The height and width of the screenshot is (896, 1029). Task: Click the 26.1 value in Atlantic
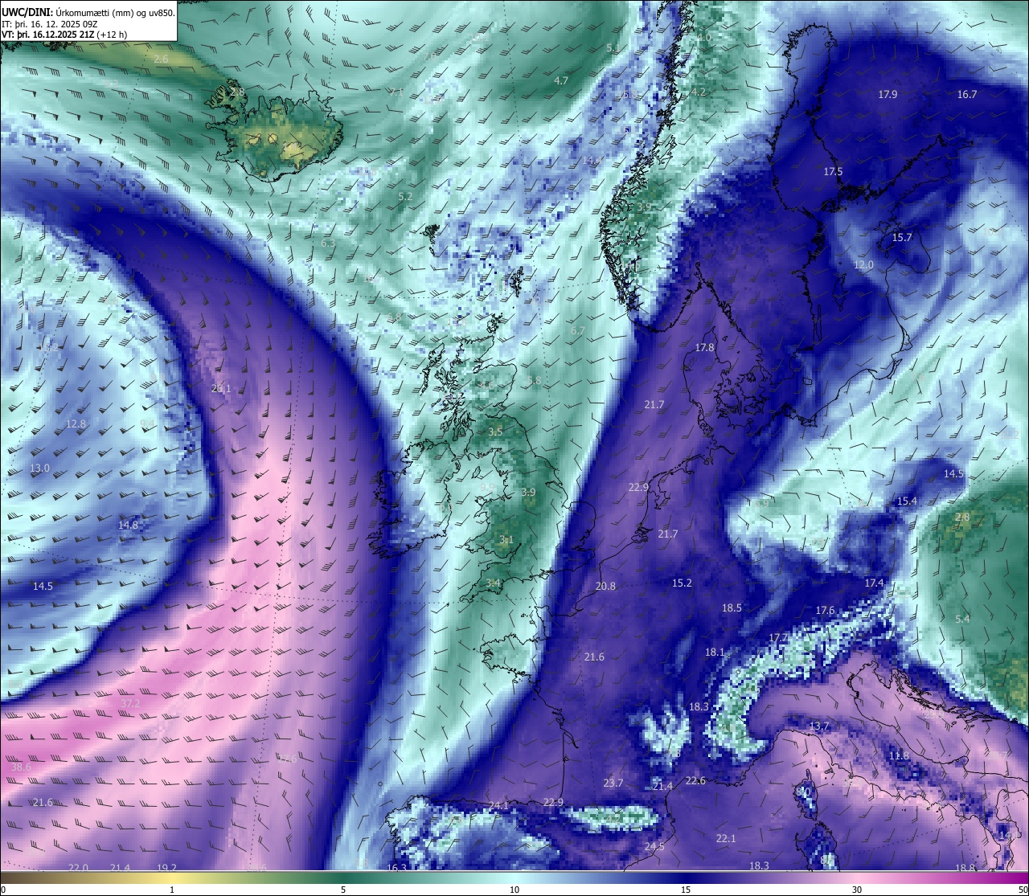pos(221,388)
